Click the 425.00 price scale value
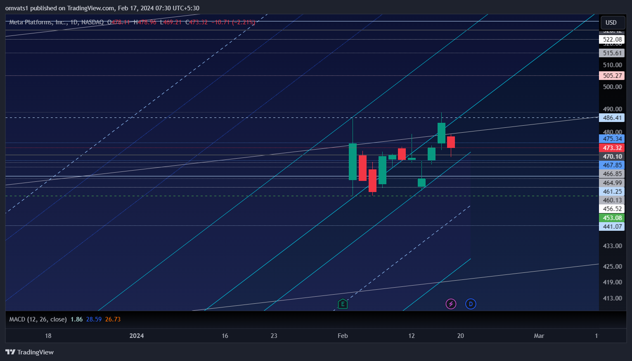 tap(612, 267)
